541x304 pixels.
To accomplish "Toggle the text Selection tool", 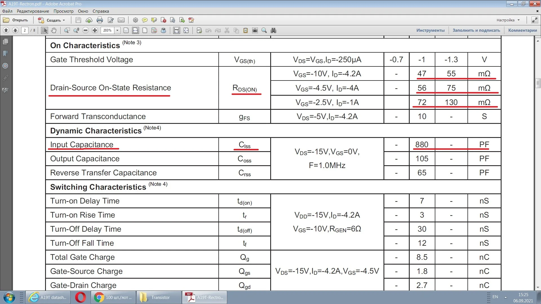I will [x=44, y=30].
